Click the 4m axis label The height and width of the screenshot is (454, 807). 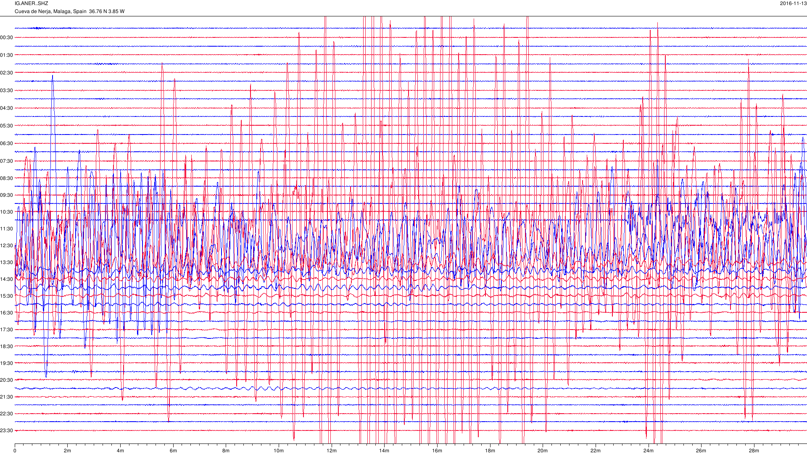120,451
